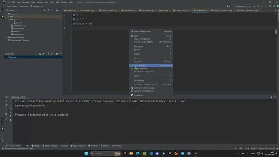Hide the Project panel with minus icon
279x157 pixels.
pos(61,10)
